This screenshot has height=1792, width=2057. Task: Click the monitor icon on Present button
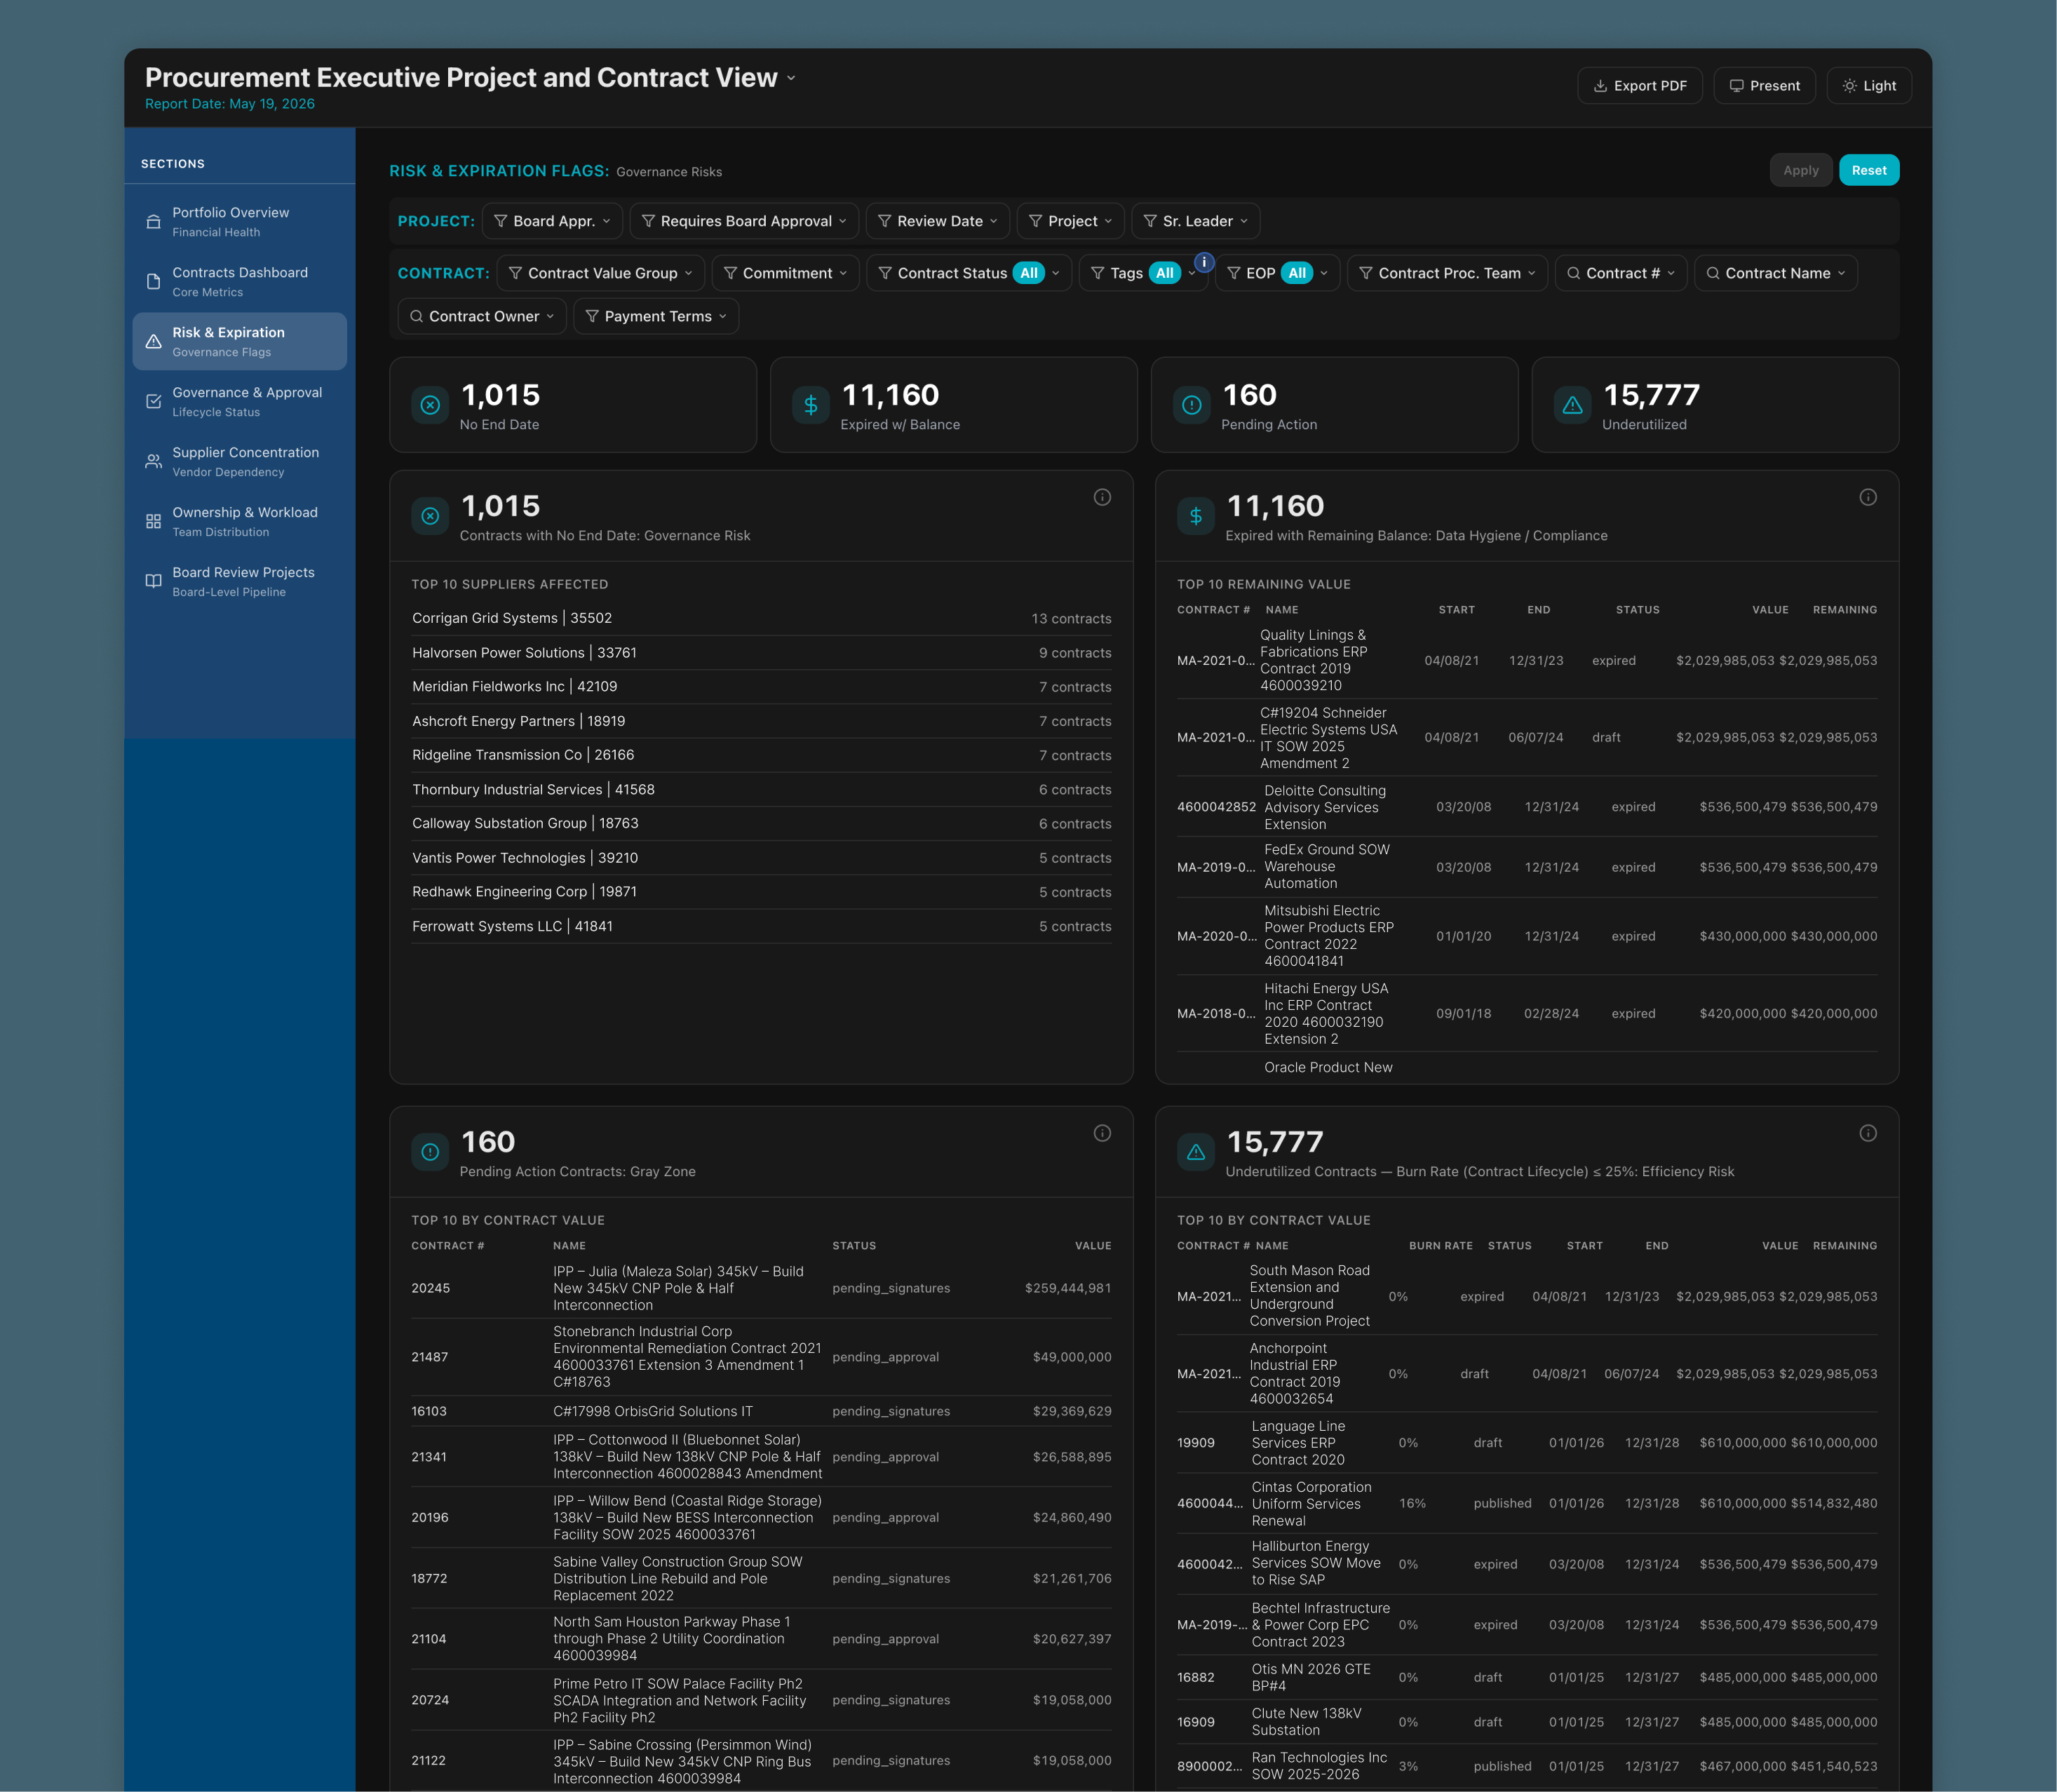(1737, 86)
